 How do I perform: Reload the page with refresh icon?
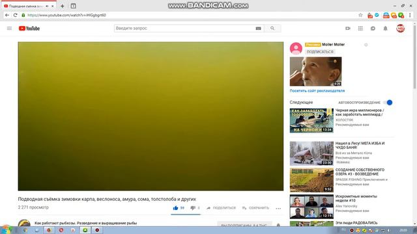coord(15,15)
